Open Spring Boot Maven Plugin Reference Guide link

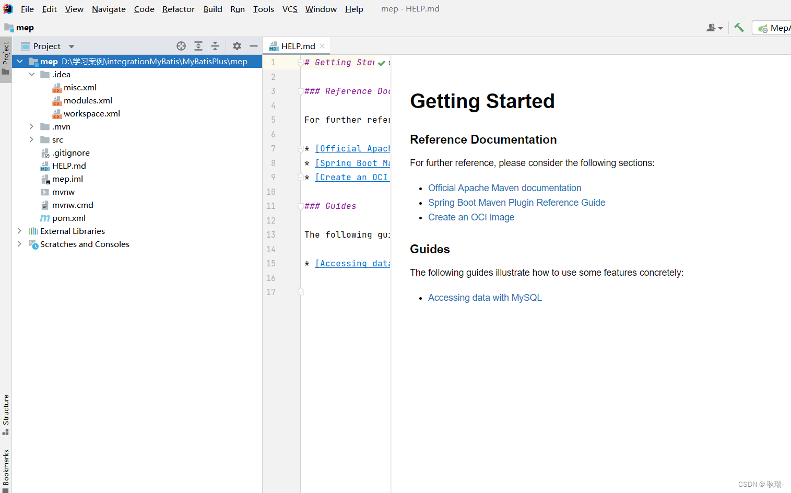tap(517, 203)
